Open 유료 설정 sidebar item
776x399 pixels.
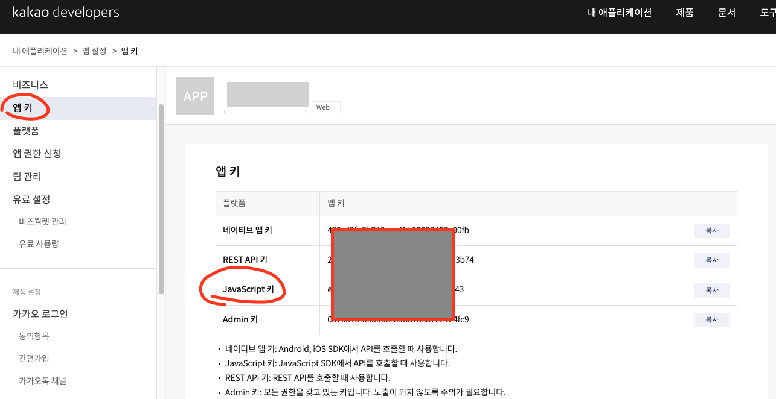click(x=31, y=199)
